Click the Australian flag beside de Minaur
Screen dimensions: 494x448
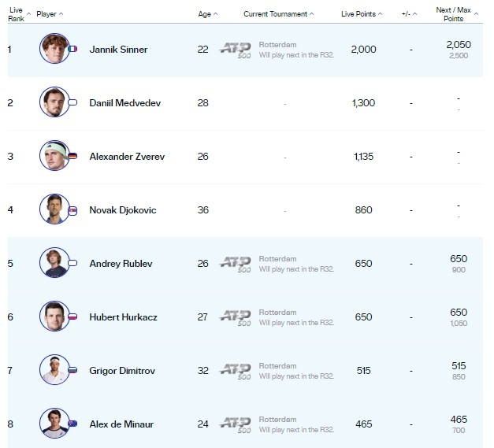pos(73,424)
